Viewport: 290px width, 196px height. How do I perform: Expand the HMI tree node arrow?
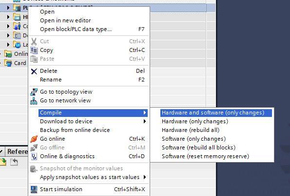pyautogui.click(x=8, y=17)
